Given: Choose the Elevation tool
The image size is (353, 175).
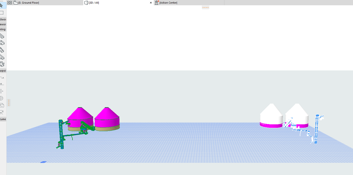Looking at the screenshot, I should coord(2,84).
